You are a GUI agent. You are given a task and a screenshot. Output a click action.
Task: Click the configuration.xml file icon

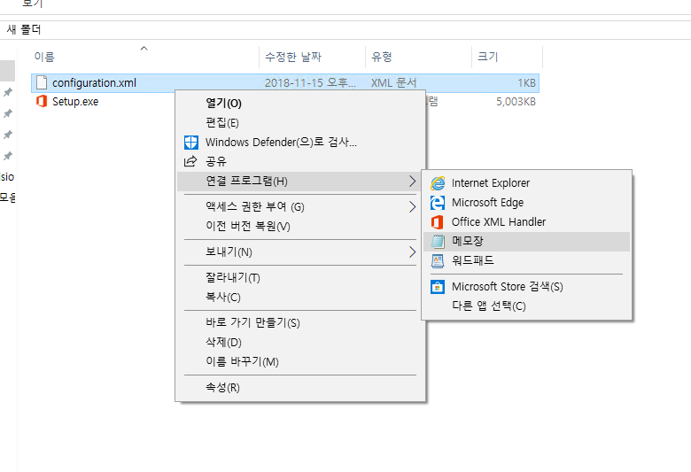42,82
